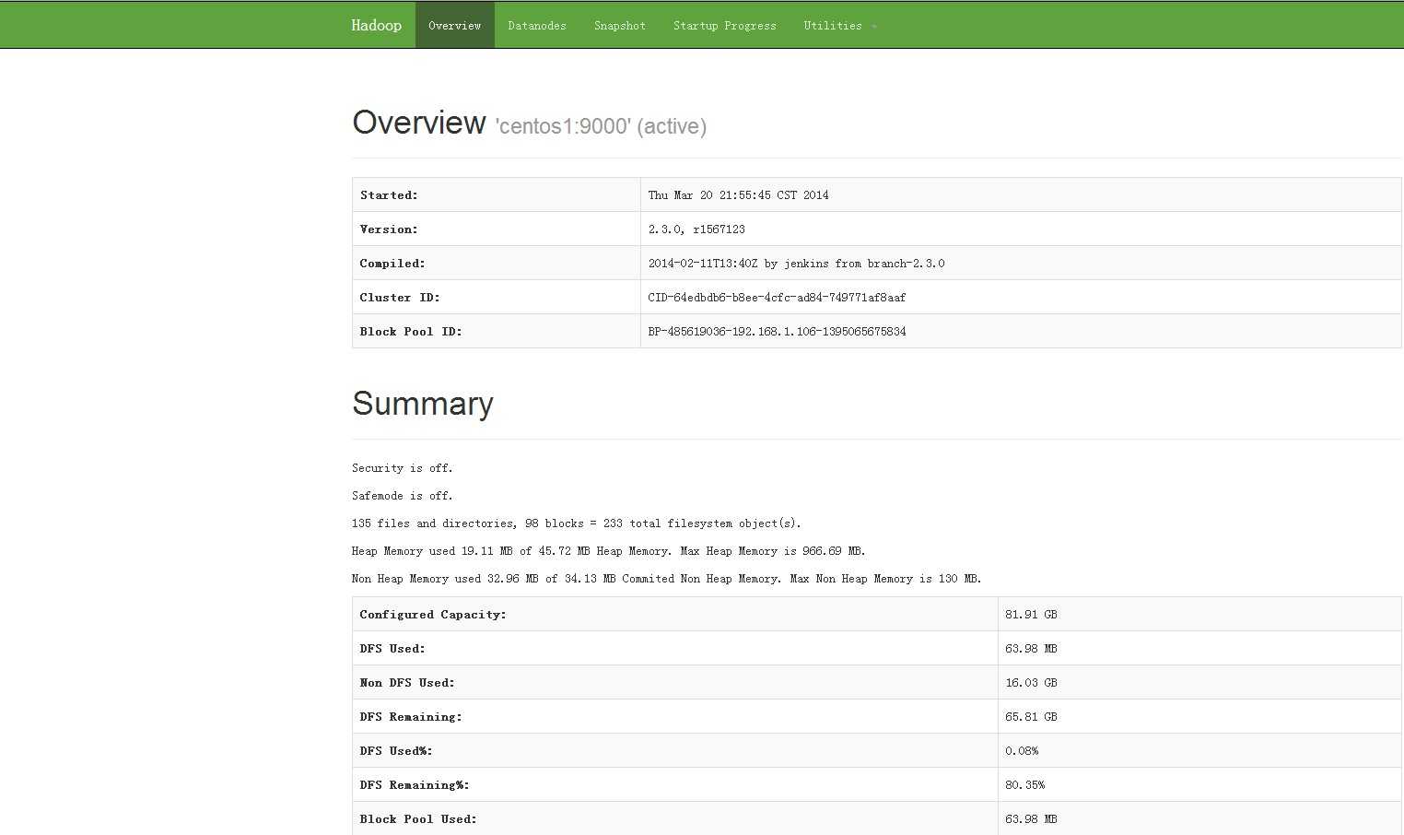Screen dimensions: 1404x835
Task: Click the Configured Capacity: label
Action: tap(433, 614)
